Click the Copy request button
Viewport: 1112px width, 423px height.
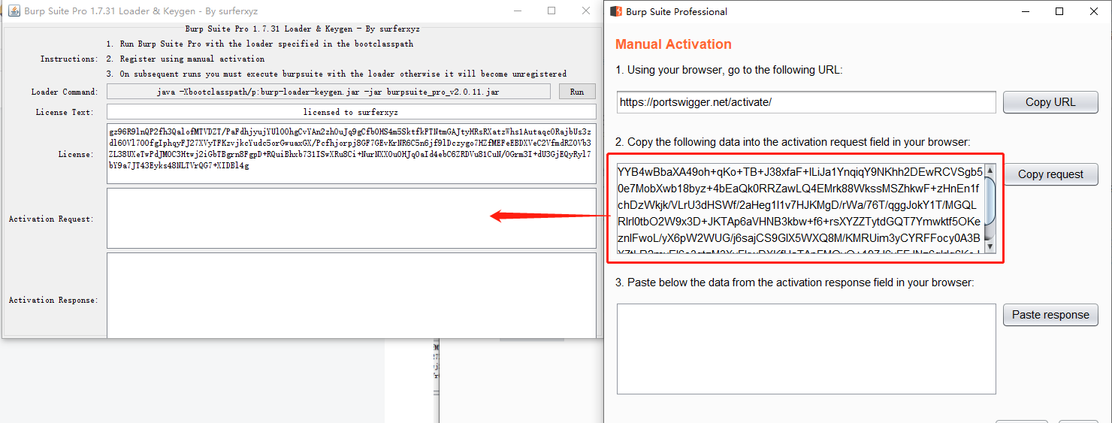[x=1050, y=174]
